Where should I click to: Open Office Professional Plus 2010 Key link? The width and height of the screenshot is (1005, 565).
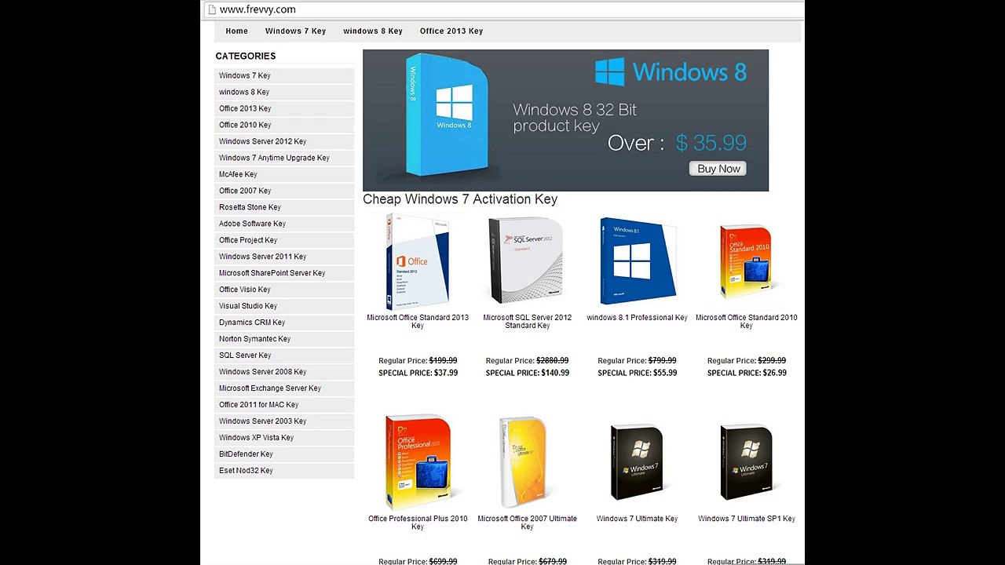pos(418,523)
